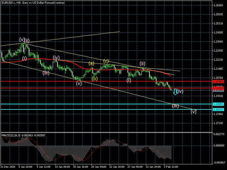The image size is (227, 170).
Task: Select the yellow (b) wave label
Action: click(x=94, y=79)
